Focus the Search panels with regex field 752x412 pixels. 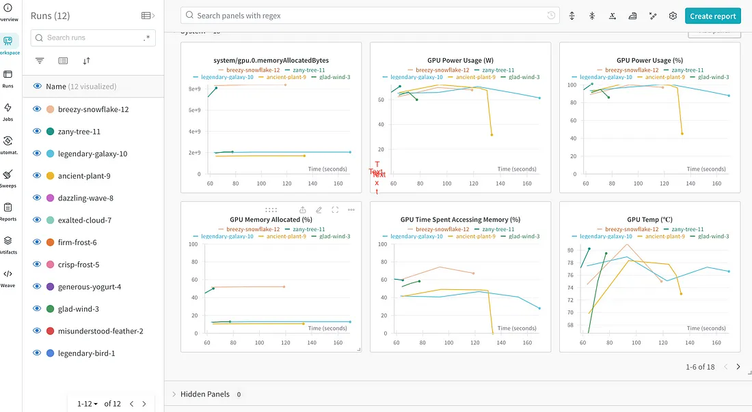[370, 16]
